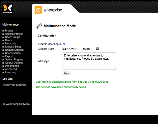The image size is (158, 124).
Task: Click the 'settings have been successfully saved' text
Action: pyautogui.click(x=61, y=87)
